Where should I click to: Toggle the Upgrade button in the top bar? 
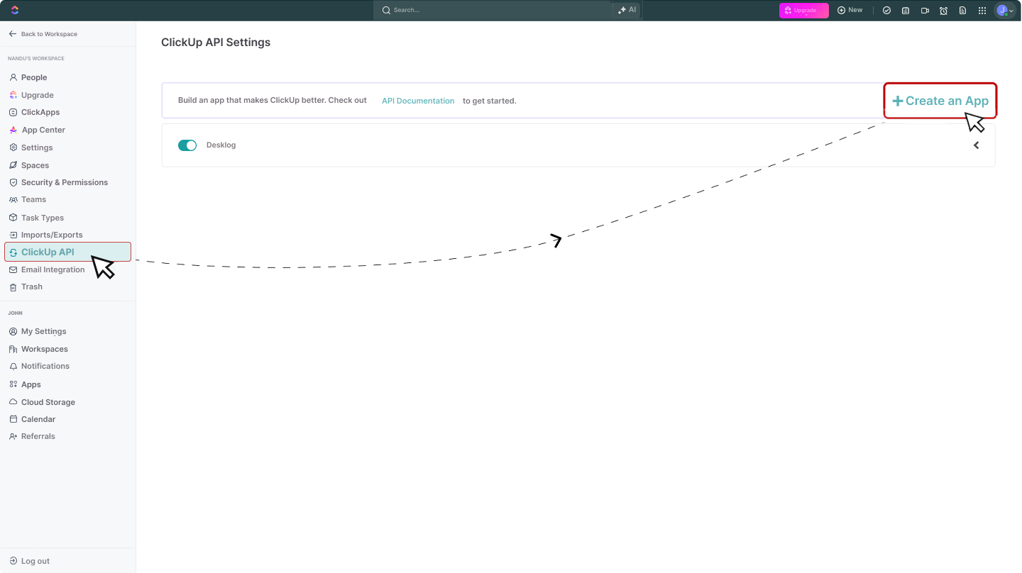803,10
